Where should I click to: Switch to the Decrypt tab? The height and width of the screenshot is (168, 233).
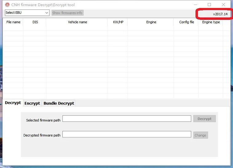tap(13, 103)
